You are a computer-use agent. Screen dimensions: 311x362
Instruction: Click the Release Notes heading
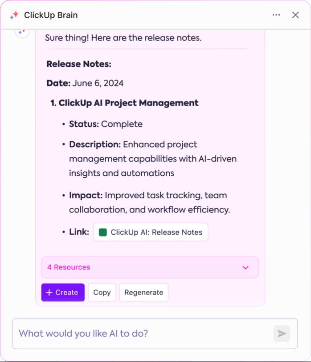[79, 64]
